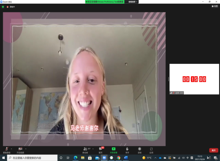Raise hand in the meeting
The height and width of the screenshot is (161, 220).
point(127,150)
